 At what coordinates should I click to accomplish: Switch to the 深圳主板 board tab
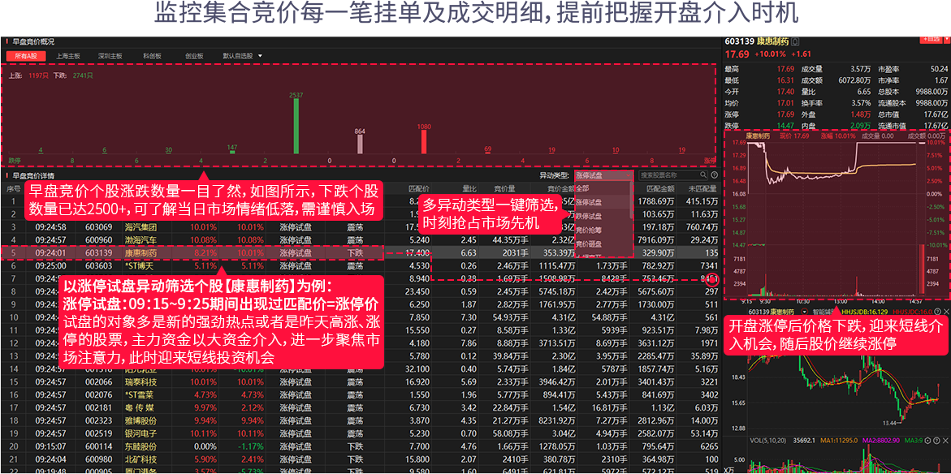point(110,54)
